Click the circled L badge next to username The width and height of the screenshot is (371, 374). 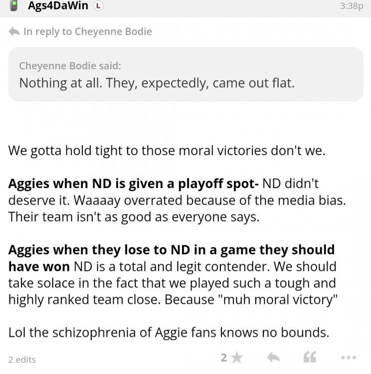point(99,6)
